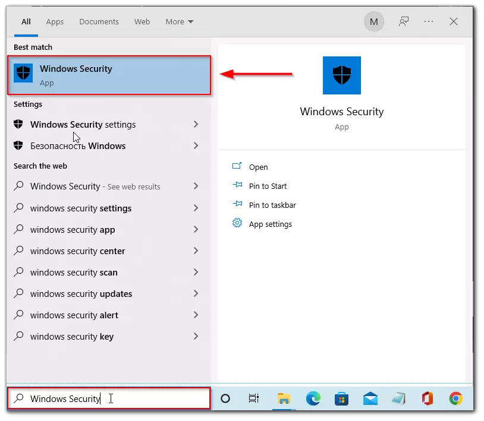Open the notepad-style app on taskbar

pyautogui.click(x=398, y=398)
